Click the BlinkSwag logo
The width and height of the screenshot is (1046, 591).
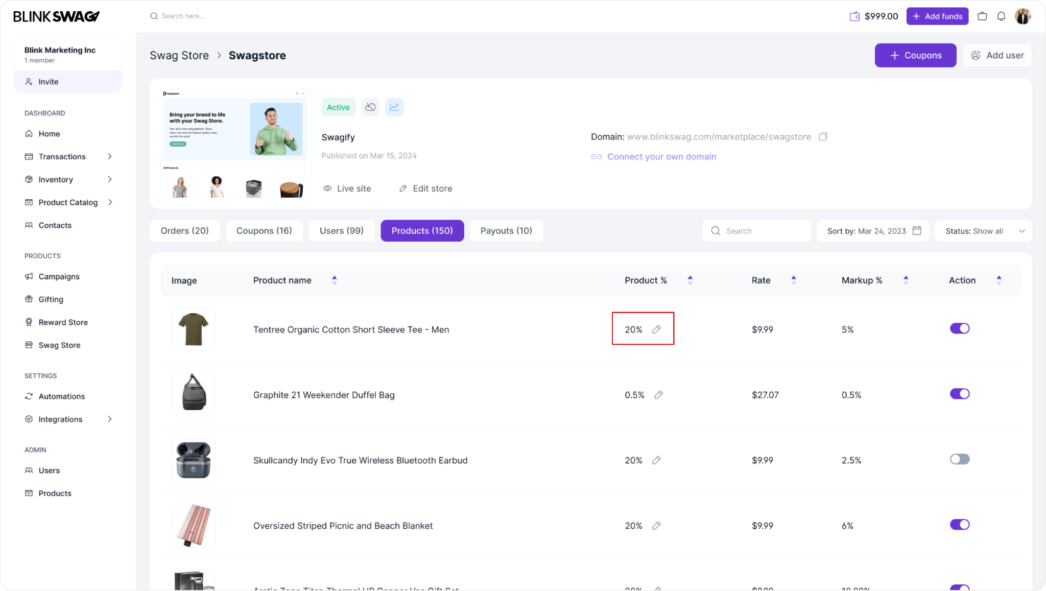click(x=56, y=16)
